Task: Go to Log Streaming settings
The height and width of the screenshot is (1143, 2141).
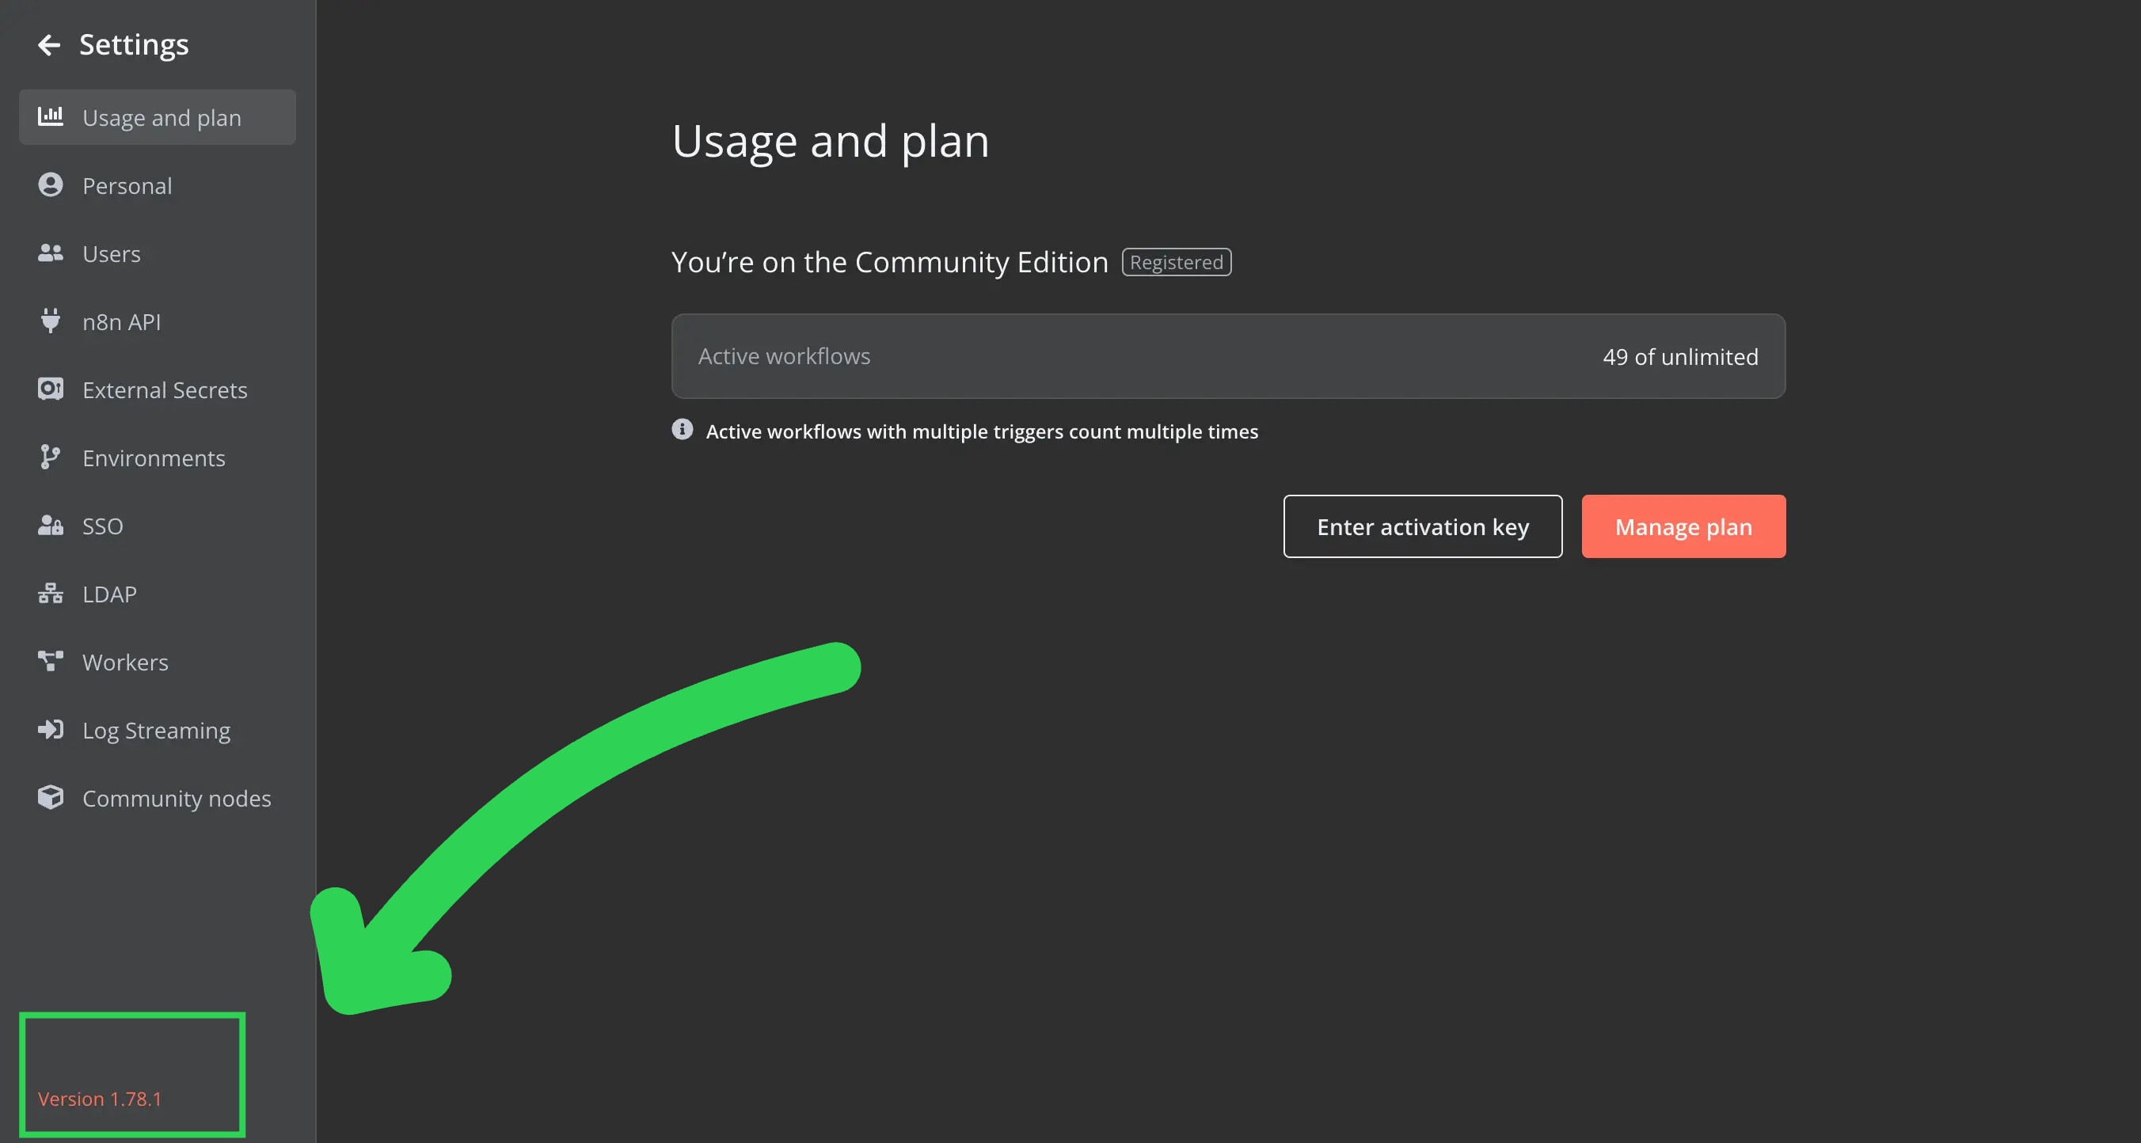Action: [157, 730]
